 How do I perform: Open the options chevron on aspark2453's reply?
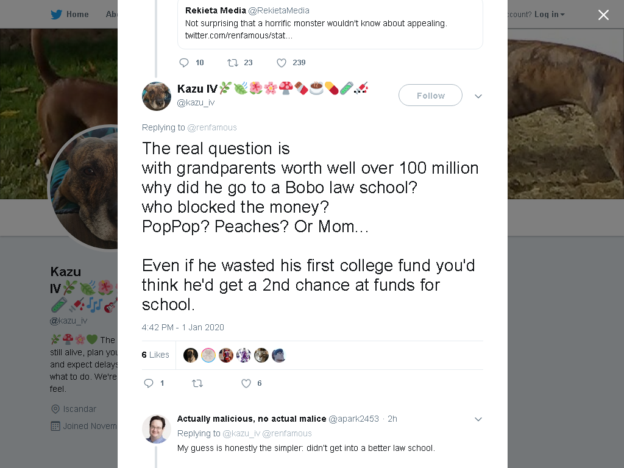pos(478,419)
